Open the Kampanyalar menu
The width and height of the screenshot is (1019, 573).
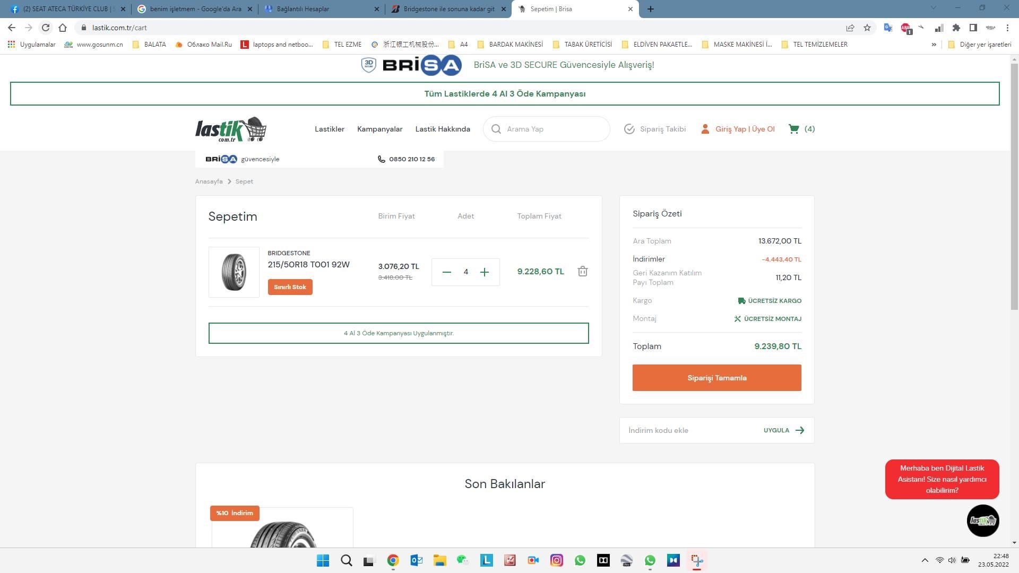click(x=379, y=129)
